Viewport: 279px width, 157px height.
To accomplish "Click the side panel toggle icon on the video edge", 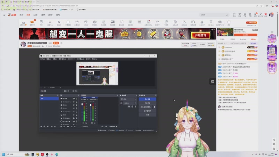I will pos(212,82).
